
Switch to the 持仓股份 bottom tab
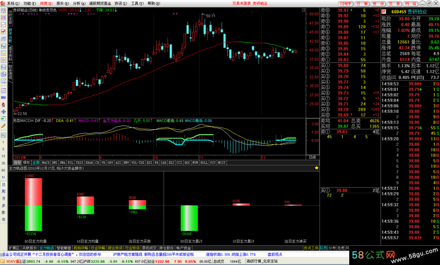point(167,248)
